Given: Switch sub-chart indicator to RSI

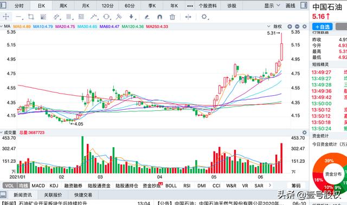Looking at the screenshot, I should click(187, 186).
